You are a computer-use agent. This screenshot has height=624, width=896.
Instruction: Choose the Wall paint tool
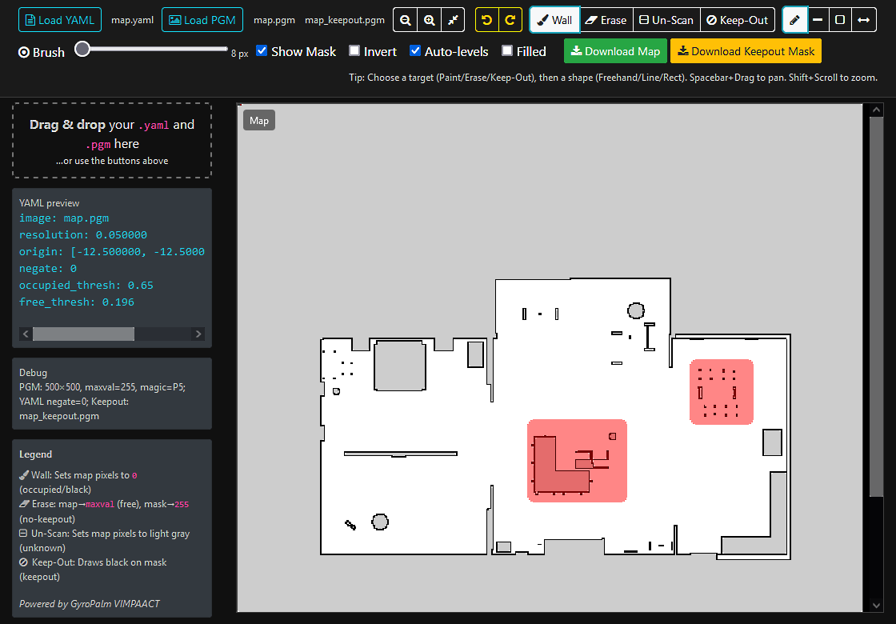(555, 20)
